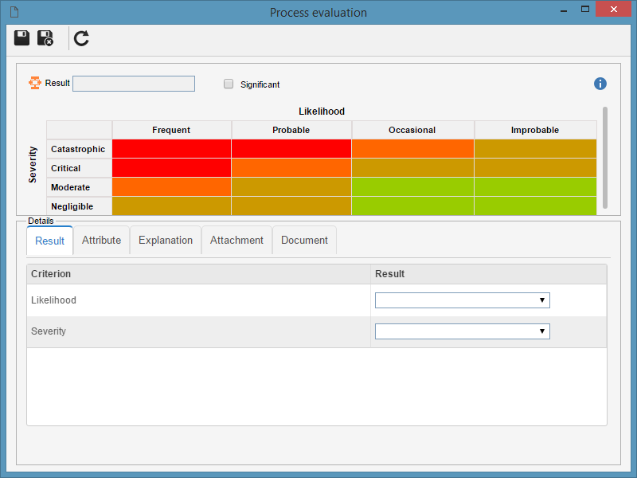Maximize the Process evaluation window

585,9
